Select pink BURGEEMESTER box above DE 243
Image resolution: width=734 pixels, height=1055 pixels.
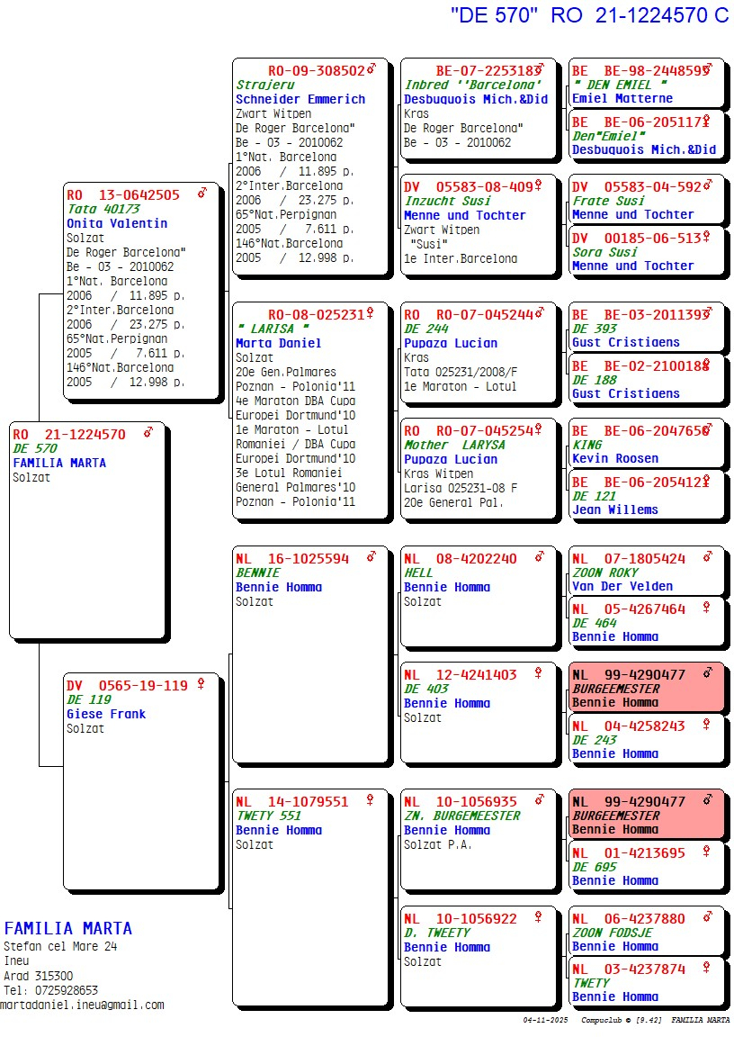(x=646, y=689)
